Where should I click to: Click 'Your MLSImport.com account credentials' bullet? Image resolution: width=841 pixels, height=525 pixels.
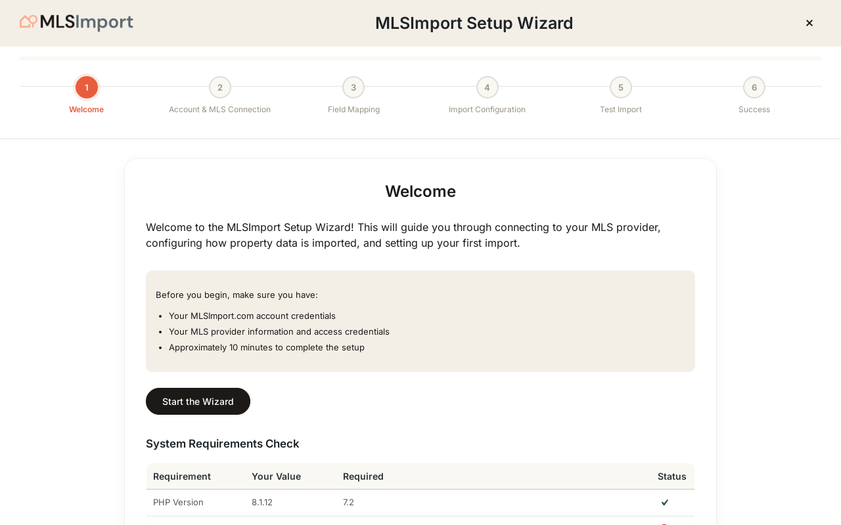tap(252, 316)
